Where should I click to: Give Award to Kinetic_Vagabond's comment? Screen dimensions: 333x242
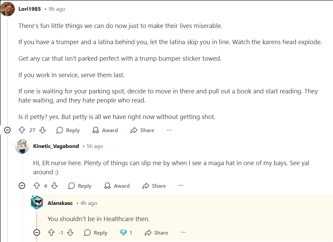coord(117,186)
